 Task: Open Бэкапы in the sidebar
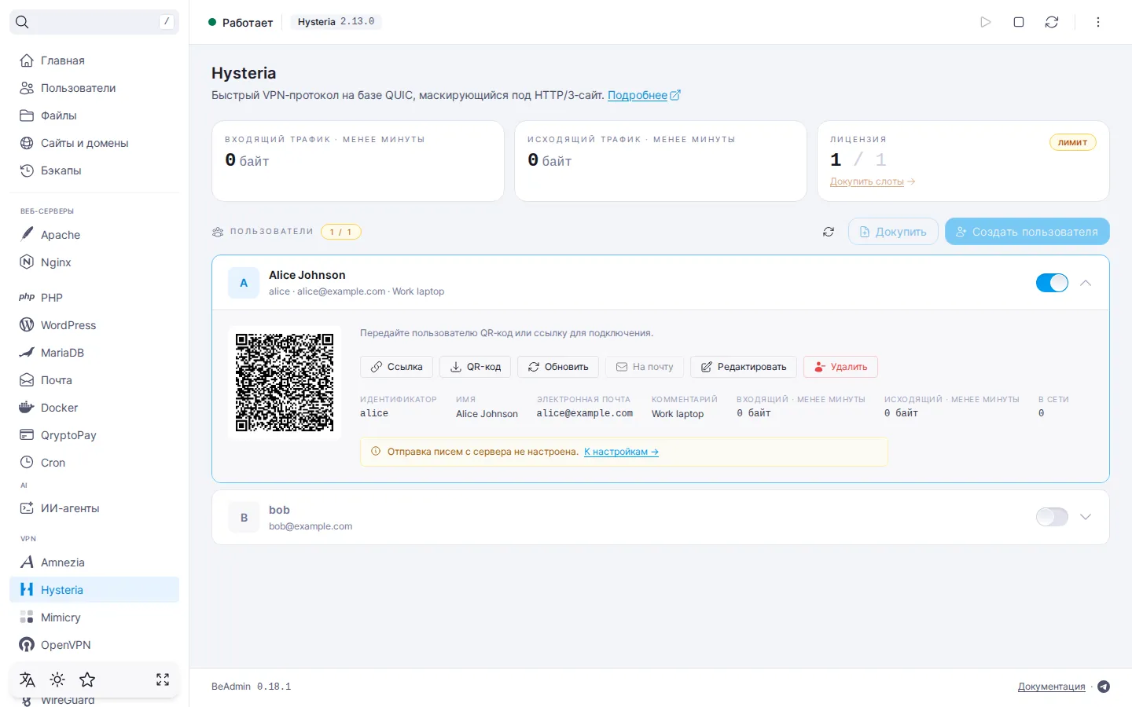94,170
